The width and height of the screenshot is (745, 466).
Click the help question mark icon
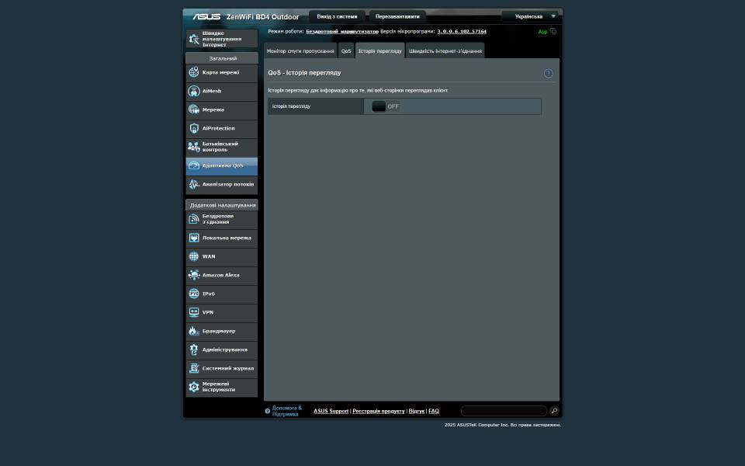coord(549,73)
